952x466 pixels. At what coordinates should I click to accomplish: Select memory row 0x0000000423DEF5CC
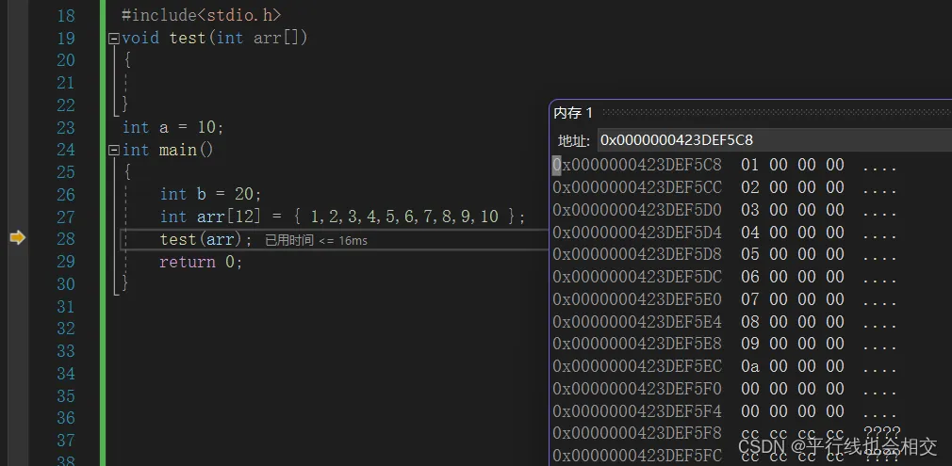724,187
